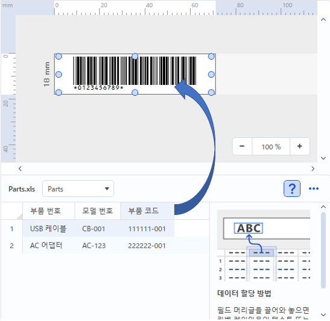Zoom in with the plus button
This screenshot has width=330, height=321.
coord(300,146)
